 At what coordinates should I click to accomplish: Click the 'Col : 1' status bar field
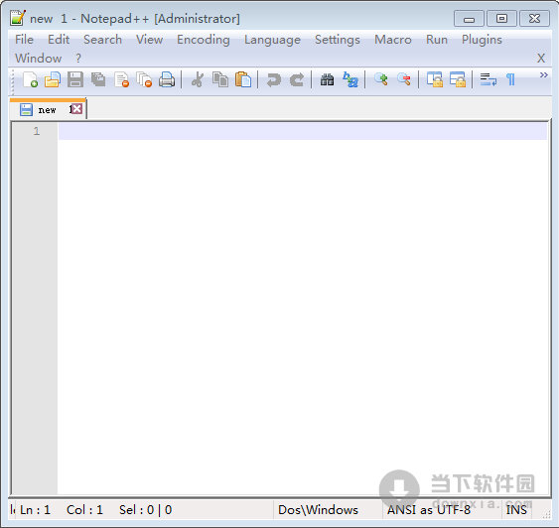click(84, 510)
